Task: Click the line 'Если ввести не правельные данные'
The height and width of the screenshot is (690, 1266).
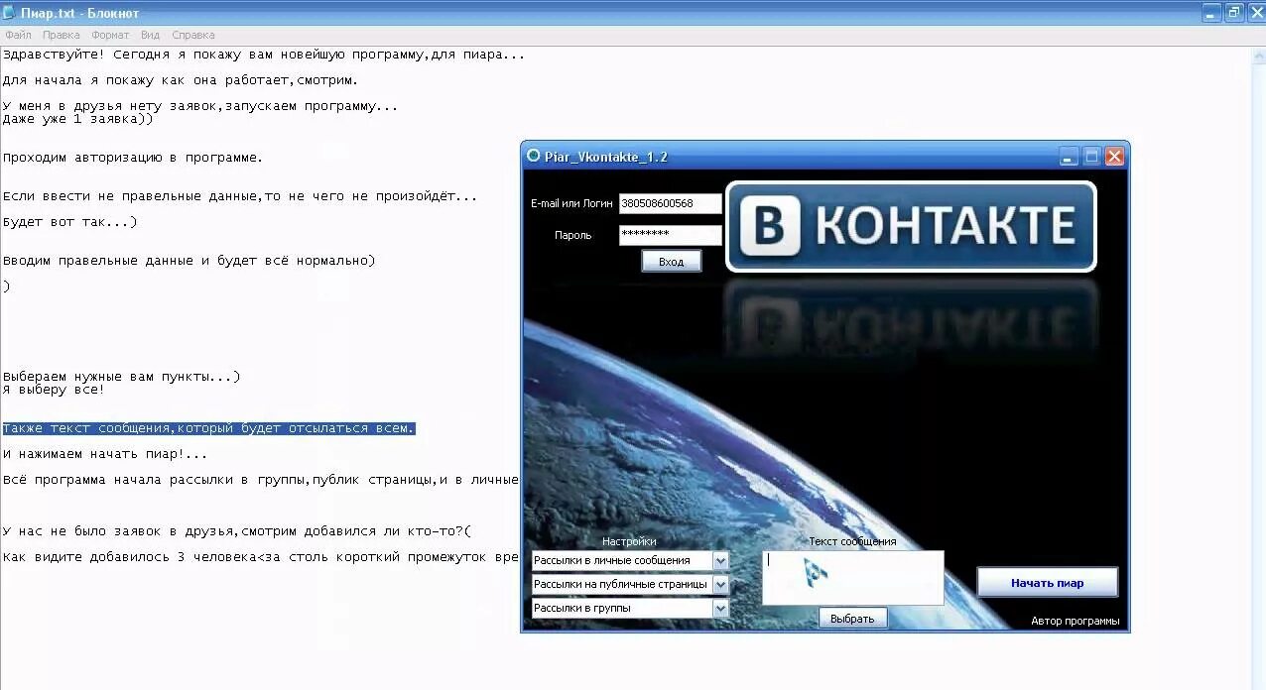Action: (x=240, y=196)
